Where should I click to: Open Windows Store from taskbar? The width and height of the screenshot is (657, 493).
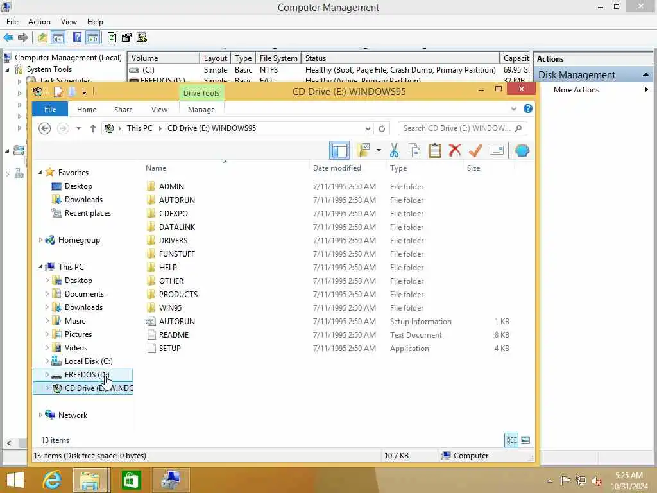131,480
